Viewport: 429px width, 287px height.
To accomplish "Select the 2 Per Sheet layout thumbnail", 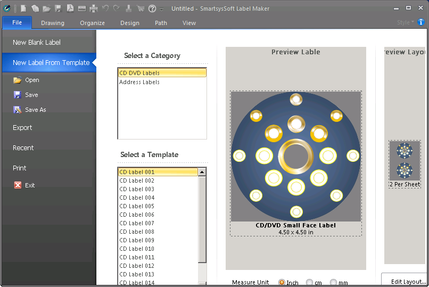I will [x=405, y=161].
